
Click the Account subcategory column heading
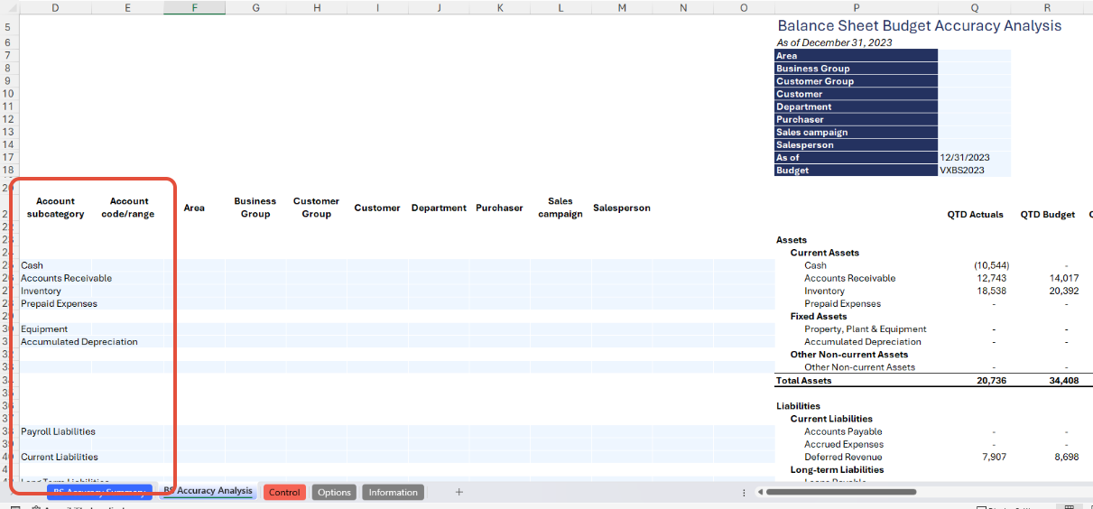[56, 208]
